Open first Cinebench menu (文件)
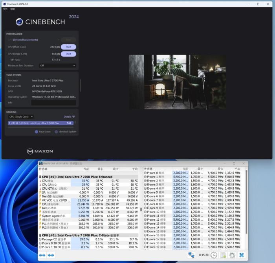275x263 pixels. tap(5, 9)
